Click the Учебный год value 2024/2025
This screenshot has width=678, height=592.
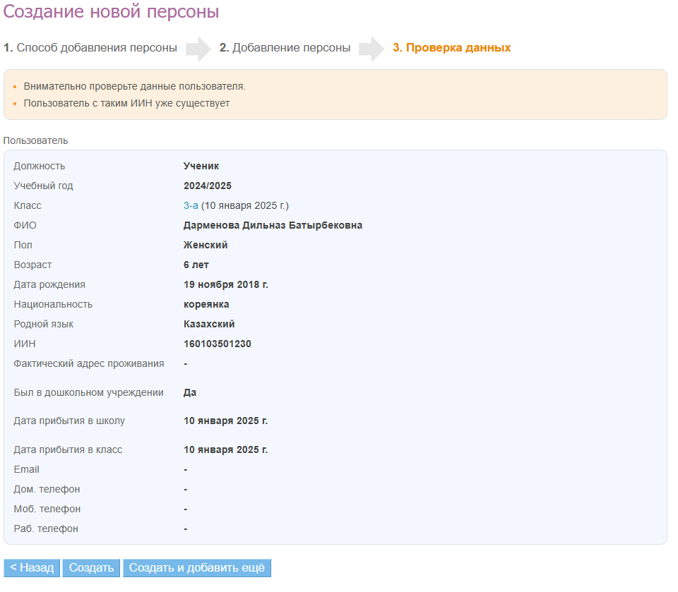coord(208,186)
